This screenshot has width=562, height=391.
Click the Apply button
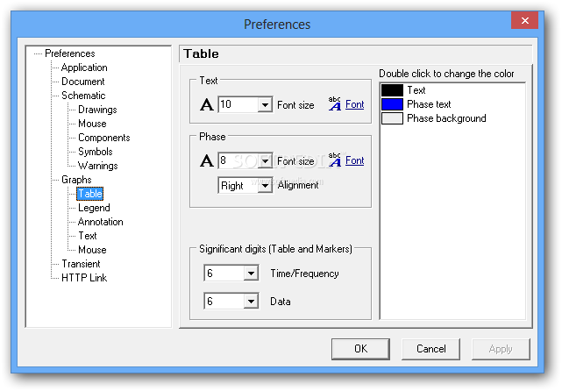(x=501, y=349)
